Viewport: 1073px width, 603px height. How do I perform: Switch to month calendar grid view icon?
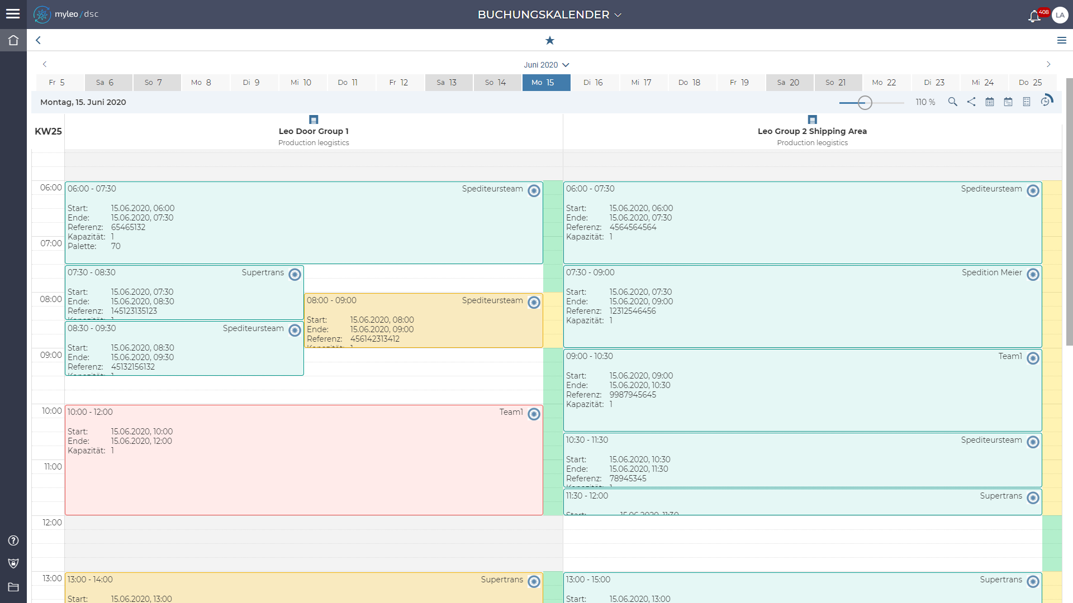click(x=990, y=102)
